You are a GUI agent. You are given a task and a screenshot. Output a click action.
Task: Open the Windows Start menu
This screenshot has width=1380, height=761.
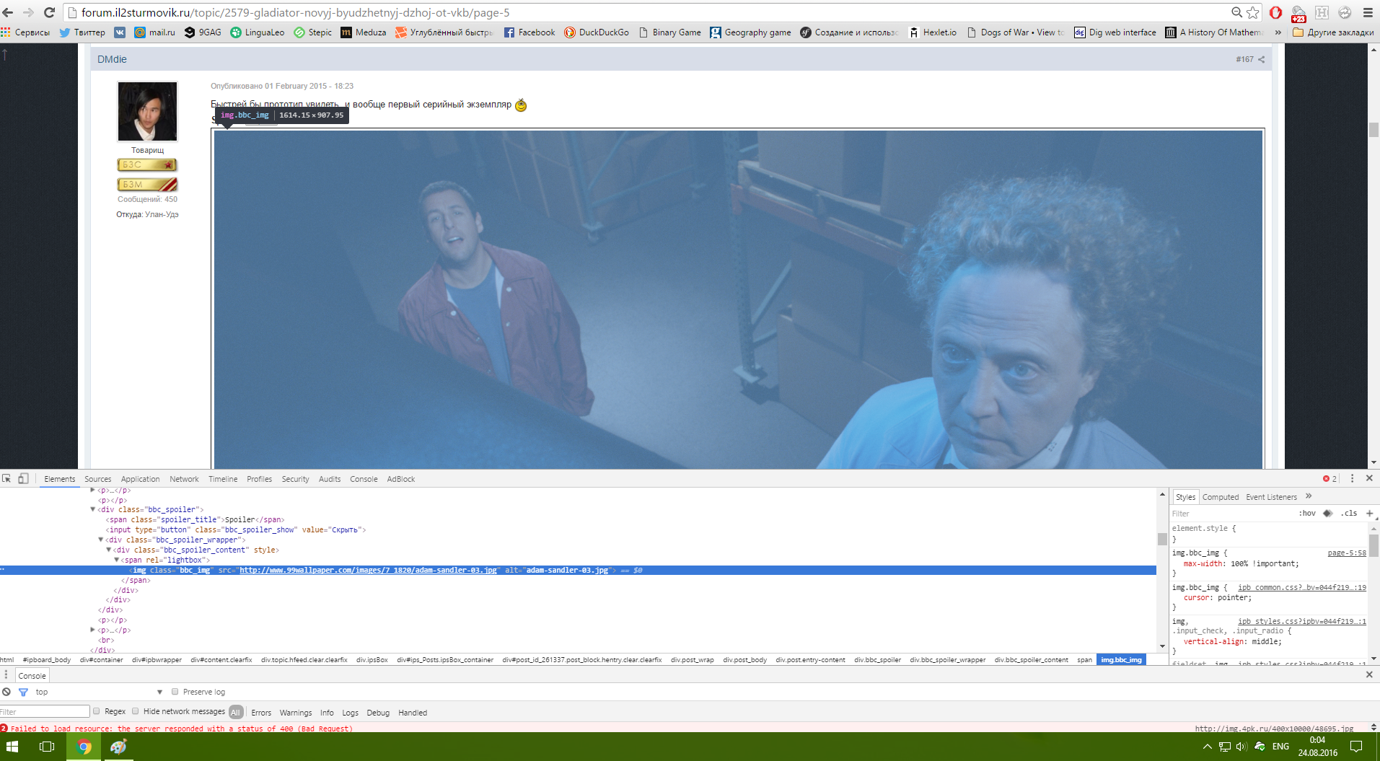(x=12, y=747)
